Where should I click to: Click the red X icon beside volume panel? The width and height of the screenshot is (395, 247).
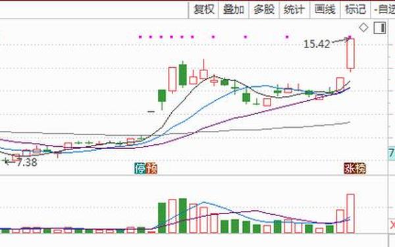(x=392, y=225)
